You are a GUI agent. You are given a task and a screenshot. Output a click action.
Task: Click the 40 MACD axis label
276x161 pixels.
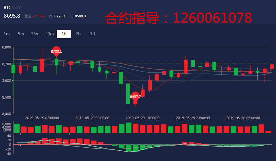point(9,136)
